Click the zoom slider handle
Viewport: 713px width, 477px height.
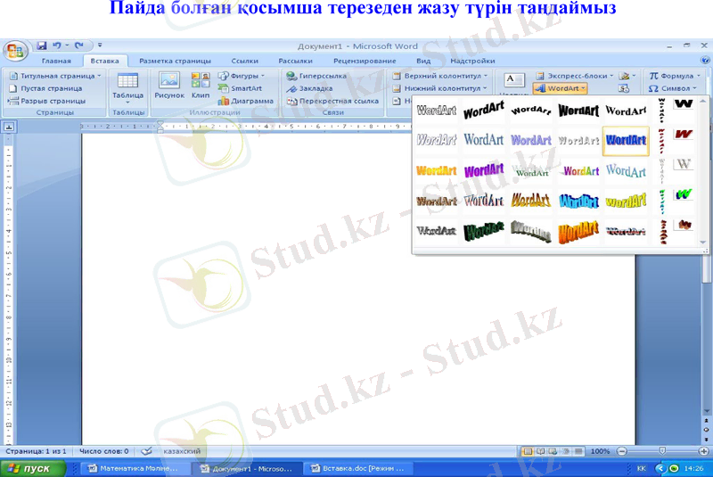[662, 451]
